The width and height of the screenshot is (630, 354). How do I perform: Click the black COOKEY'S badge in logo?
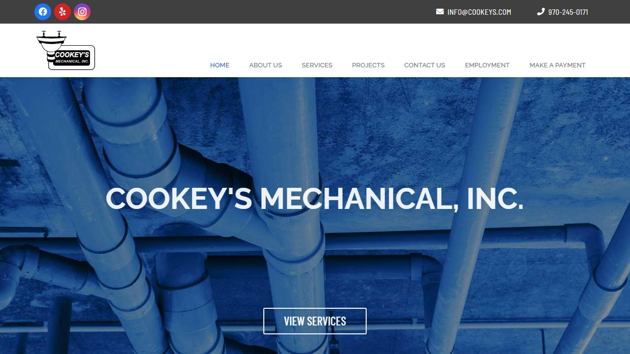click(72, 58)
